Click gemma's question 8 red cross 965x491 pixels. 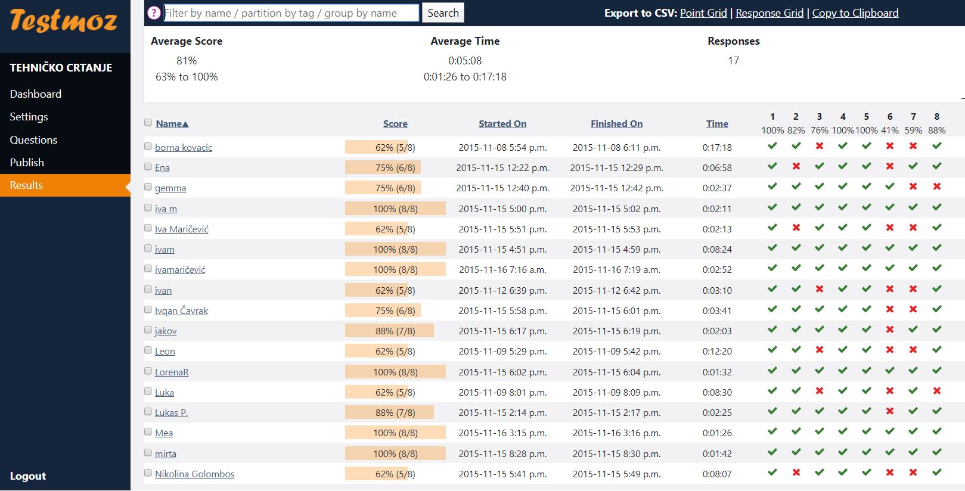(937, 187)
